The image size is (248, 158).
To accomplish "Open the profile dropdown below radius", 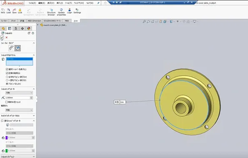I will coord(19,110).
